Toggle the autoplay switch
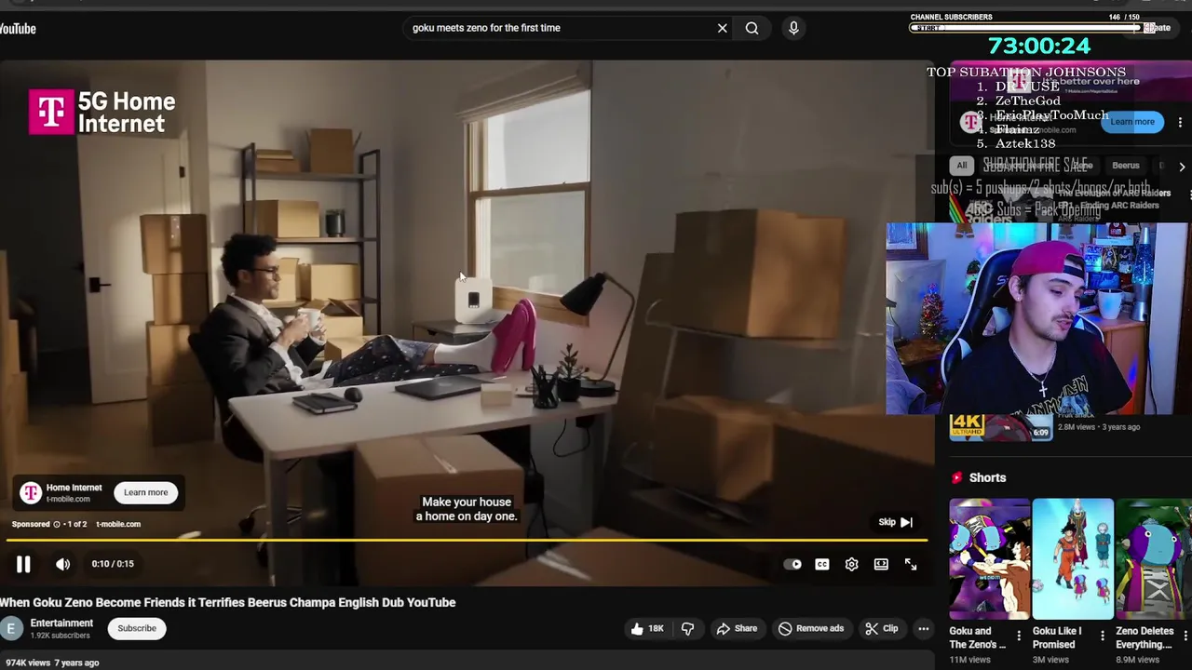 point(792,564)
